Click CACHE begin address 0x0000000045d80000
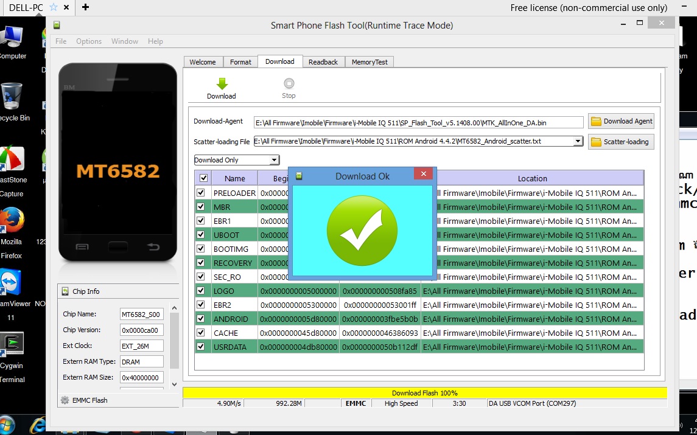The height and width of the screenshot is (435, 697). [298, 333]
